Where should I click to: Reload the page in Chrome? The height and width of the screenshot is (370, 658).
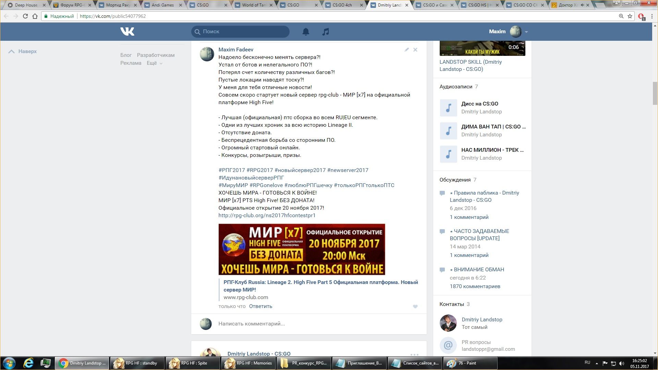(25, 16)
